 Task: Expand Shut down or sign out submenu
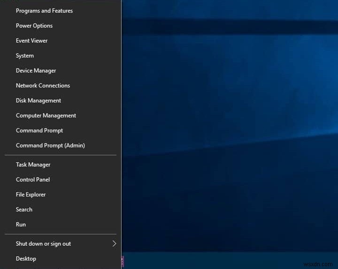[61, 244]
